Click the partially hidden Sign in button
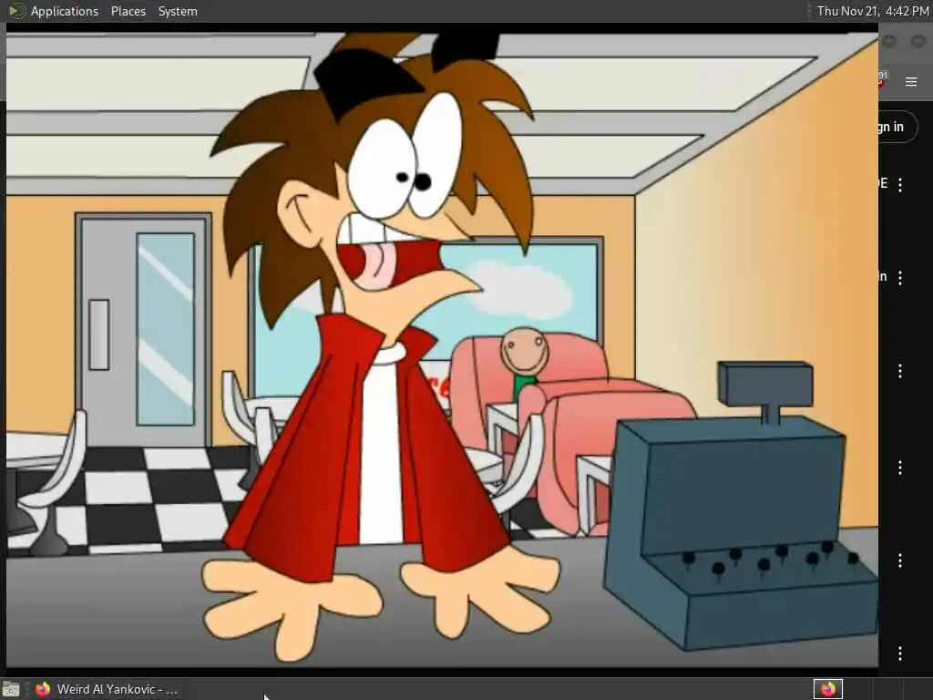Screen dimensions: 933x700 point(897,127)
